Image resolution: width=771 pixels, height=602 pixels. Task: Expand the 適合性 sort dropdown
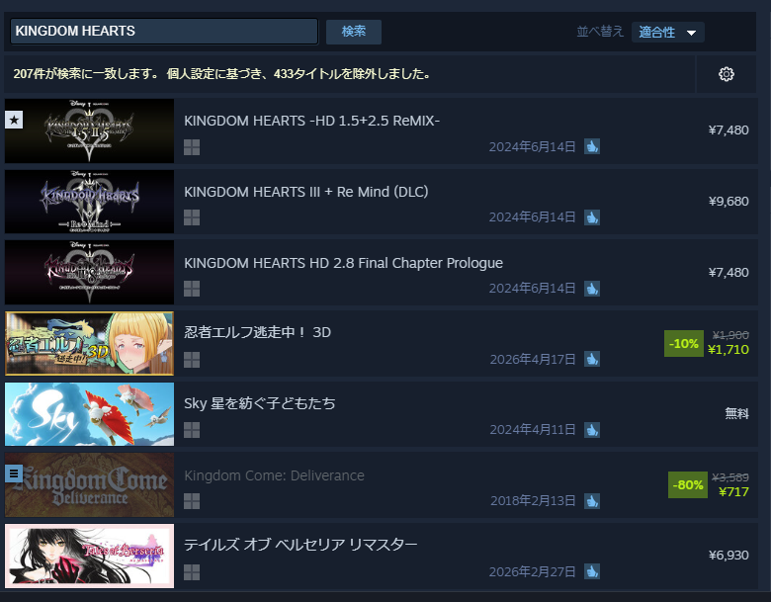668,33
